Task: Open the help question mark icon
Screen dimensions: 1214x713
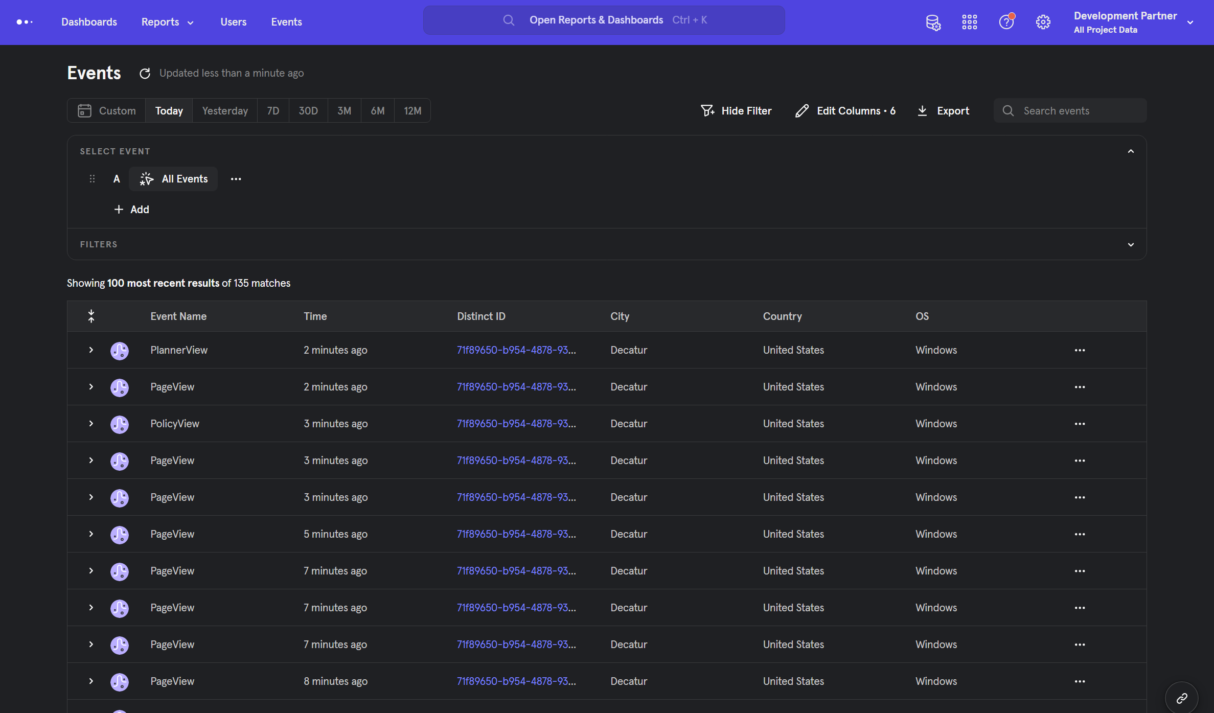Action: 1006,22
